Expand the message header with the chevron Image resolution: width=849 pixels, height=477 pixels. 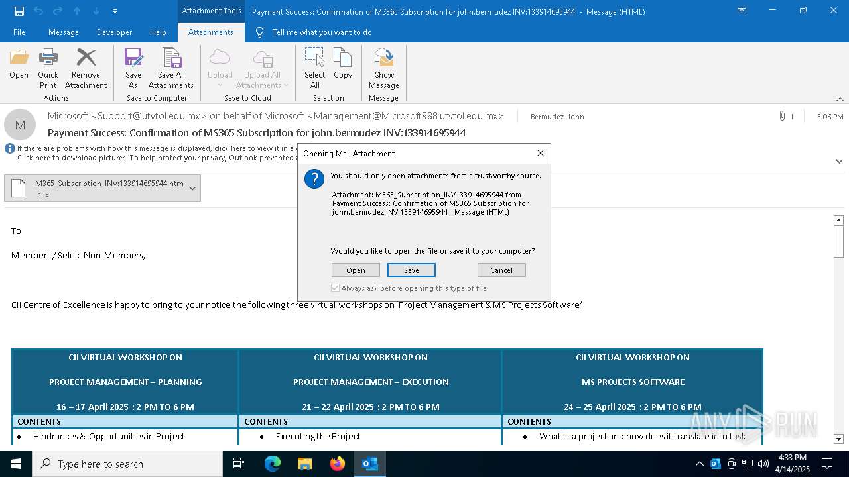[839, 161]
